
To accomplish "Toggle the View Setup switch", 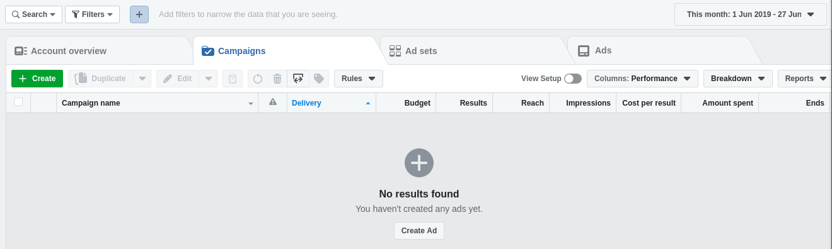I will click(573, 79).
